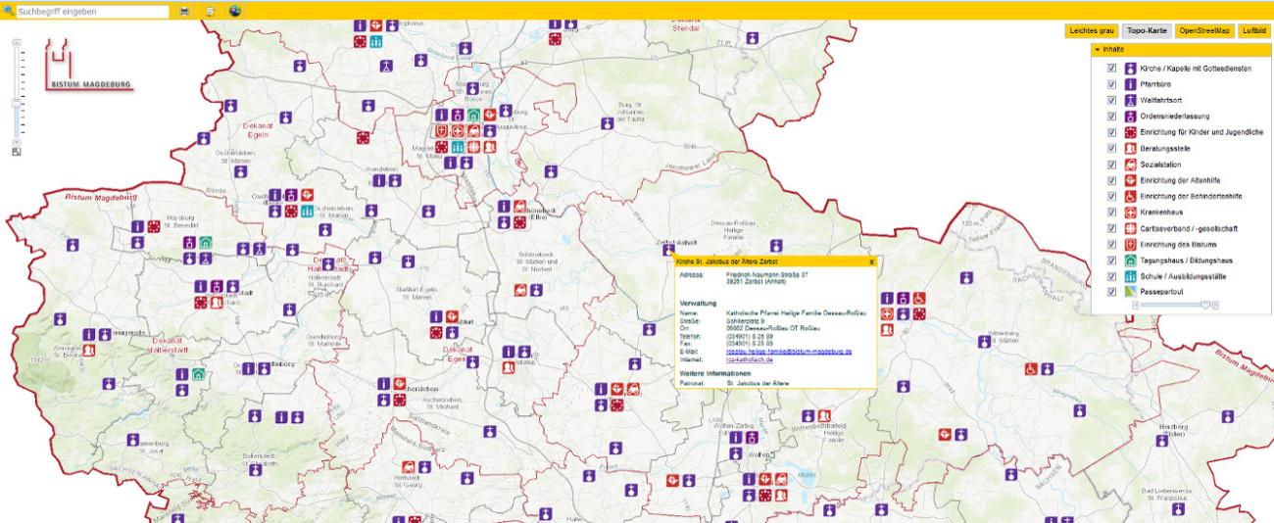The width and height of the screenshot is (1274, 523).
Task: Disable the Kinder und Jugendliche layer checkbox
Action: tap(1110, 132)
